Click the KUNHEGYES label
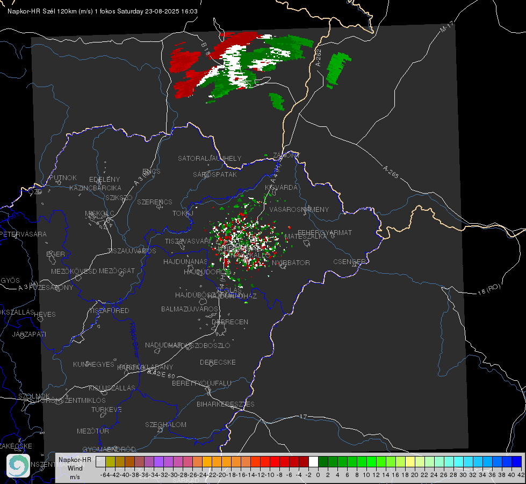This screenshot has height=484, width=526. (93, 365)
